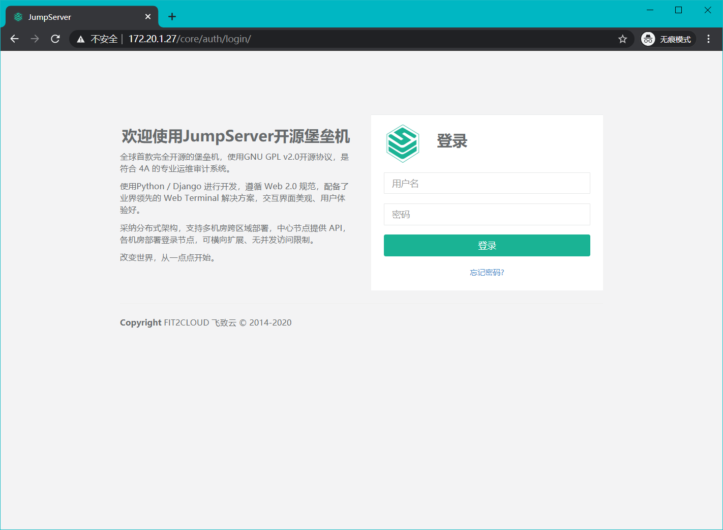Focus the 密码 password field

point(487,214)
